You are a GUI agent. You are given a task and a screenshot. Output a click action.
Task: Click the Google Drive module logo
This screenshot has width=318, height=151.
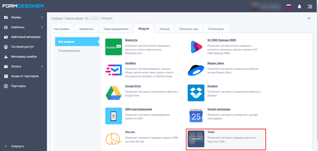click(114, 93)
